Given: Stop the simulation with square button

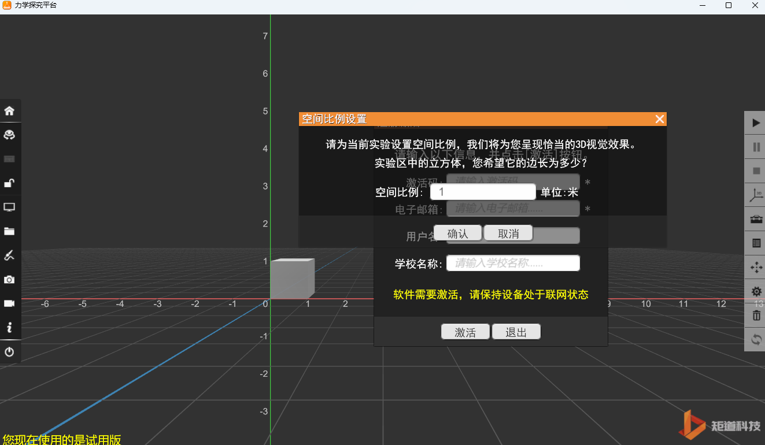Looking at the screenshot, I should pos(756,171).
